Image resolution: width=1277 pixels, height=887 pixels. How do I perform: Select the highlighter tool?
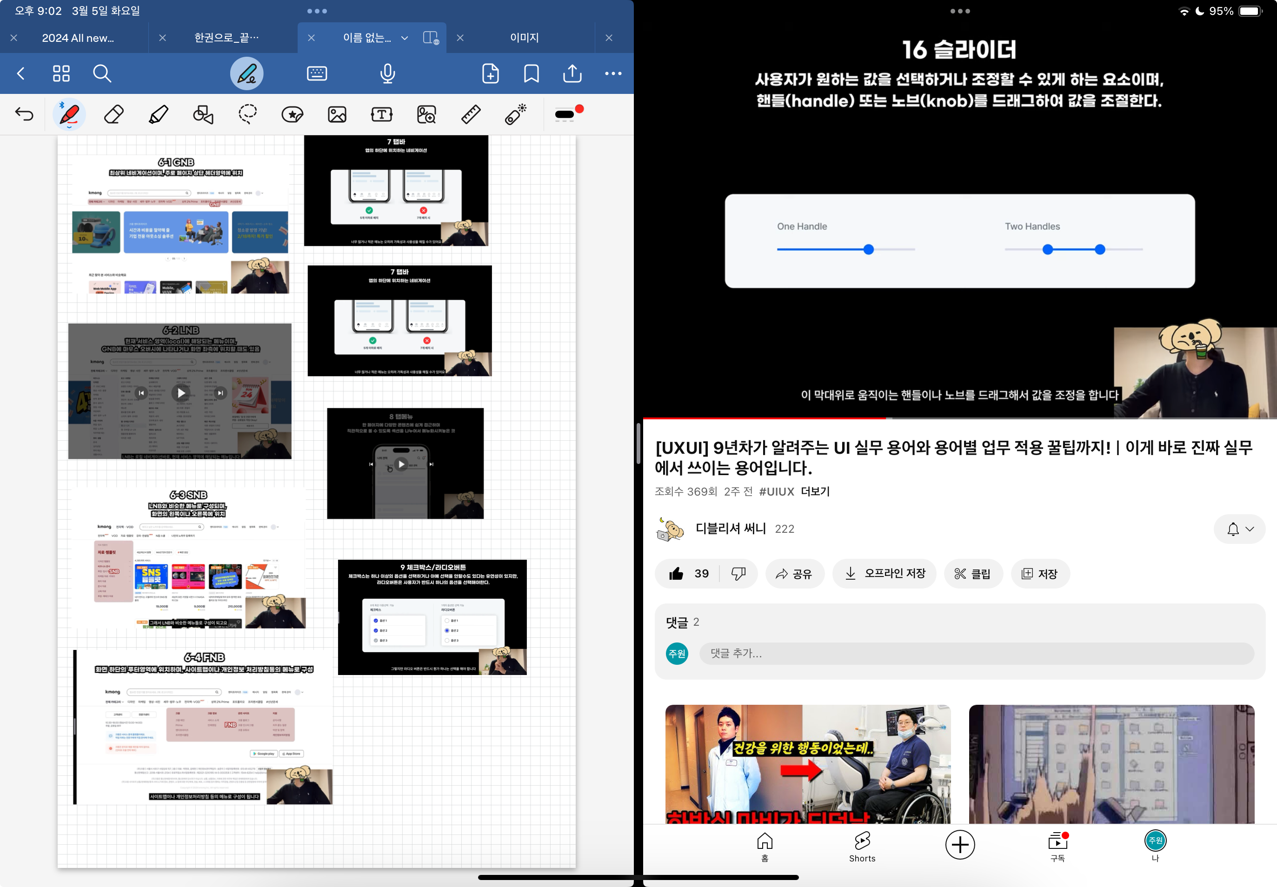point(159,114)
